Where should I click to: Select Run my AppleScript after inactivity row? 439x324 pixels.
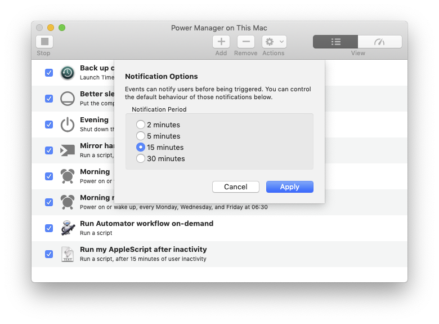219,254
